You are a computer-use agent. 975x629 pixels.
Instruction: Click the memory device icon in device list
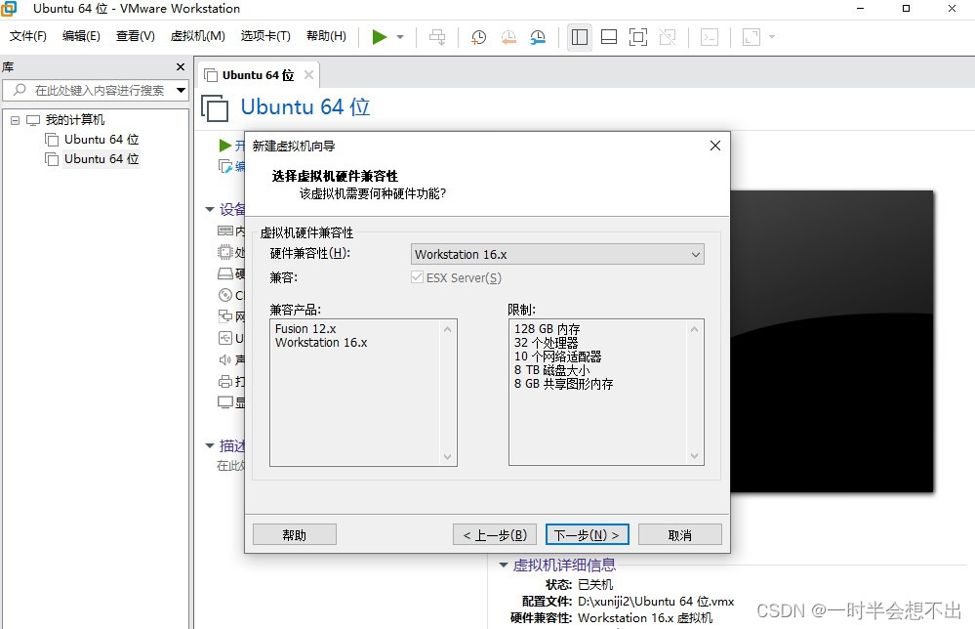point(225,231)
